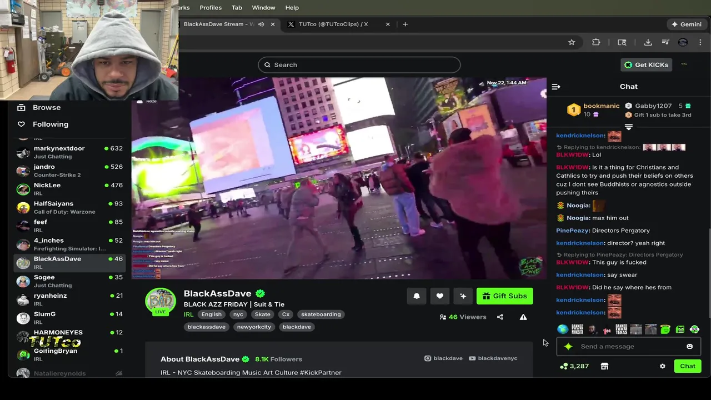The image size is (711, 400).
Task: Open browser extensions puzzle icon
Action: coord(596,42)
